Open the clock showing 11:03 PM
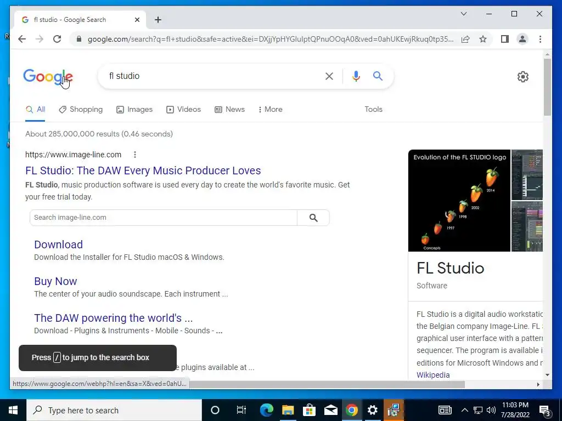 point(515,410)
